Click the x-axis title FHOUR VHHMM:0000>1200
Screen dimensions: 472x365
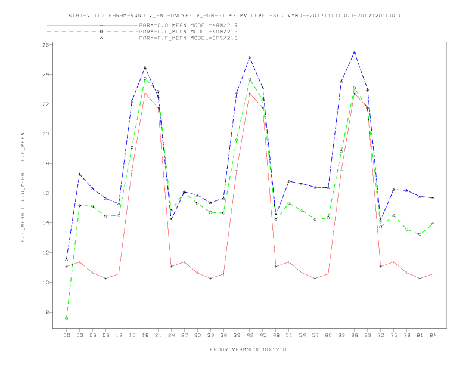[x=248, y=349]
